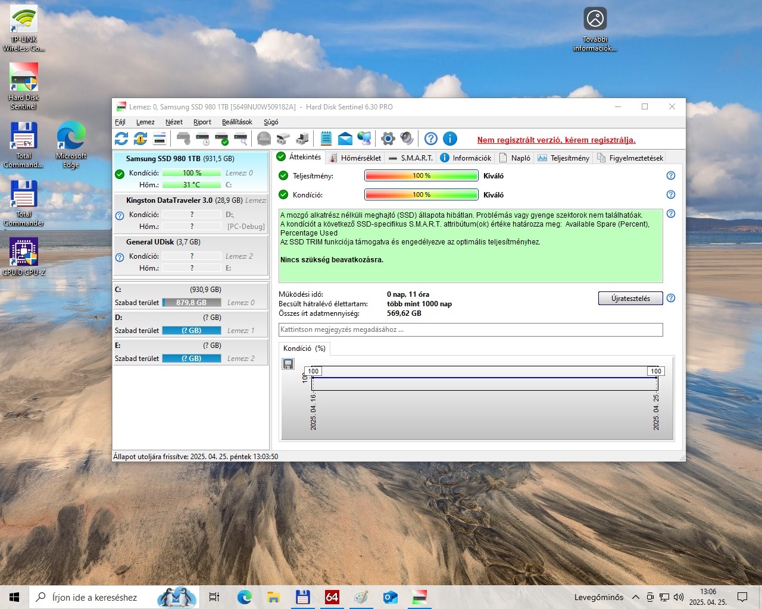
Task: Click the blue refresh arrows toolbar icon
Action: pos(121,139)
